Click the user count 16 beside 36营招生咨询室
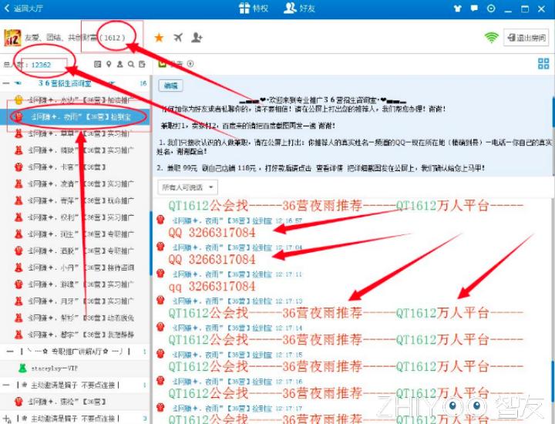 [143, 83]
